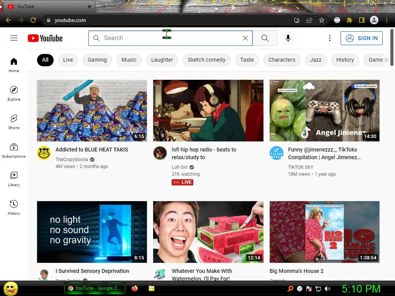
Task: Open Explore in sidebar
Action: [x=14, y=93]
